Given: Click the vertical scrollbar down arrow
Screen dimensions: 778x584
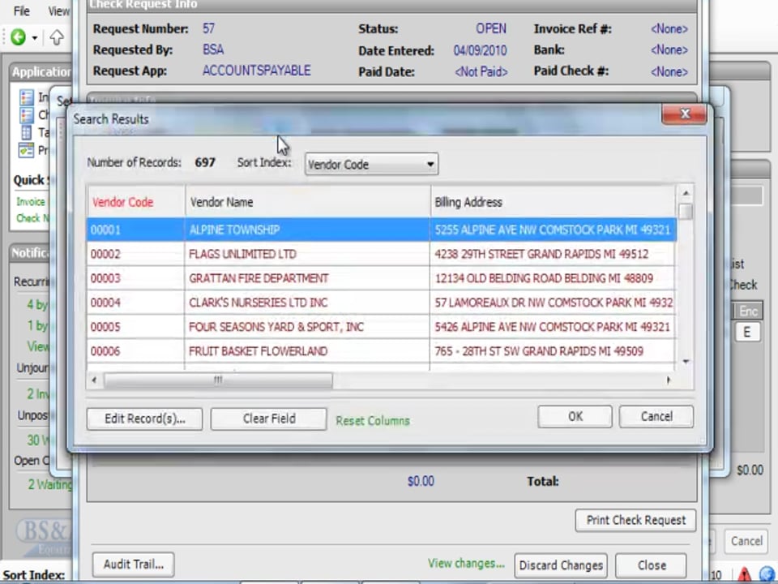Looking at the screenshot, I should point(686,362).
